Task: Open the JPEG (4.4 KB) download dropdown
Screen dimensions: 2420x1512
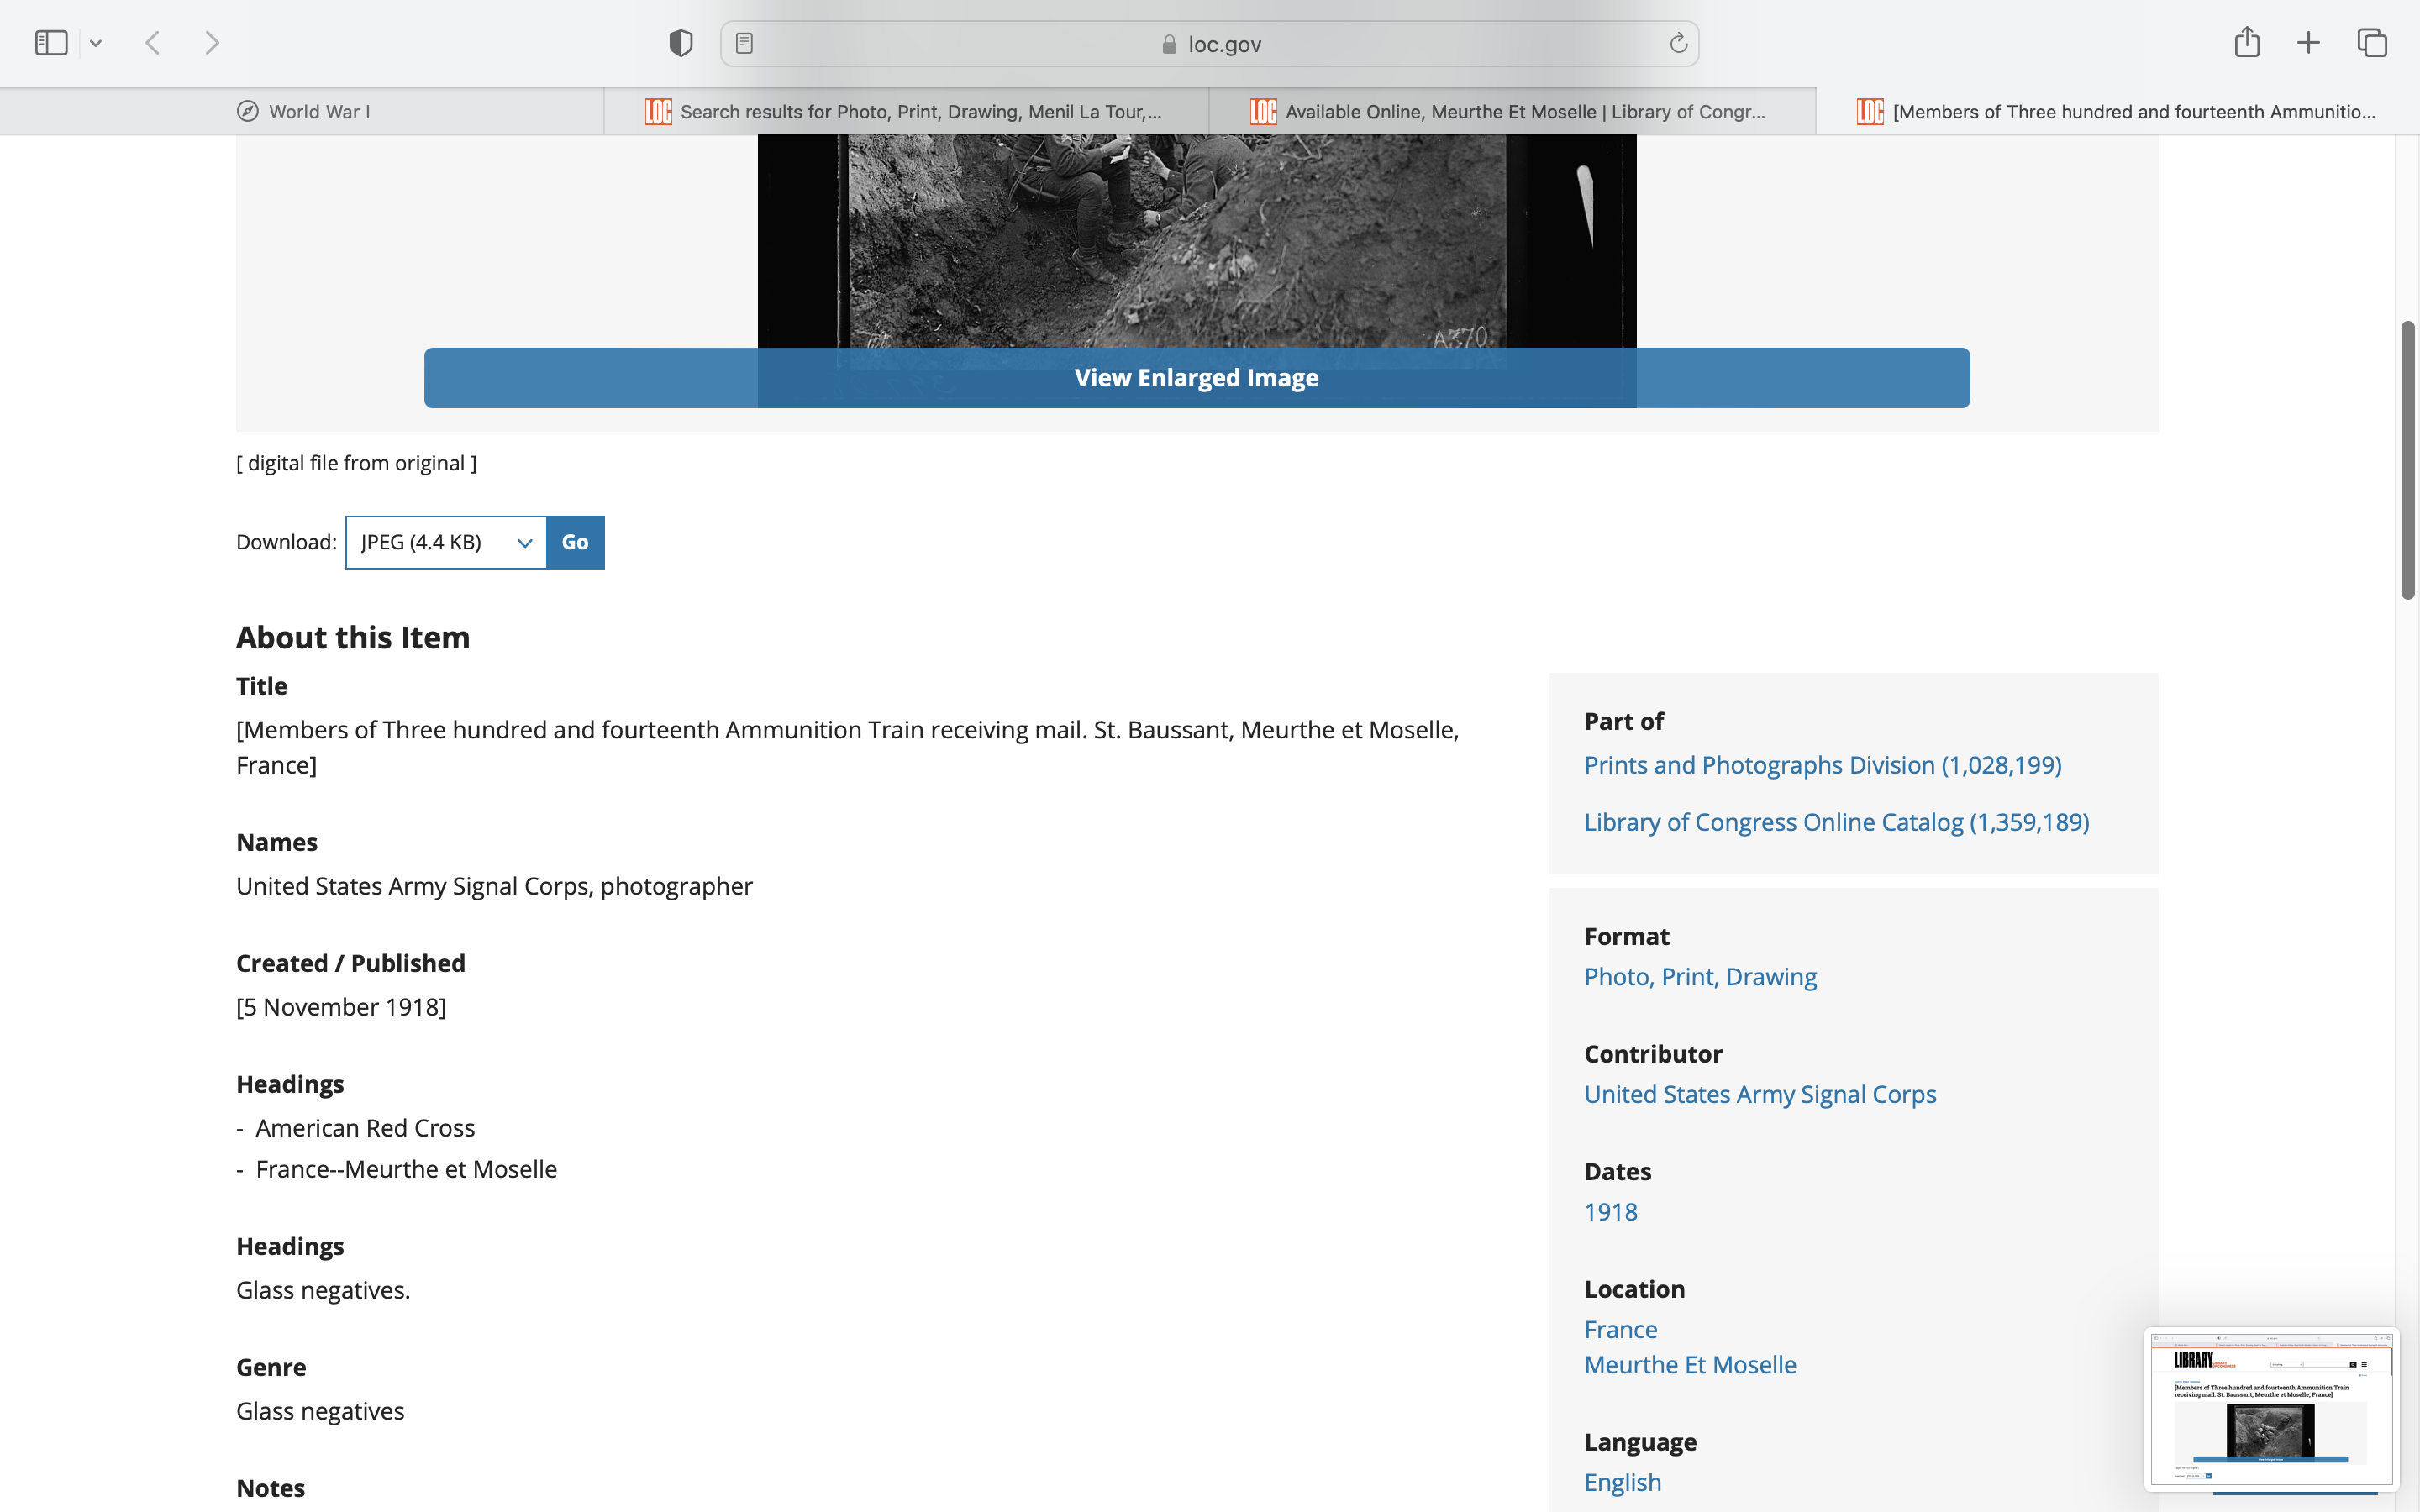Action: [x=446, y=542]
